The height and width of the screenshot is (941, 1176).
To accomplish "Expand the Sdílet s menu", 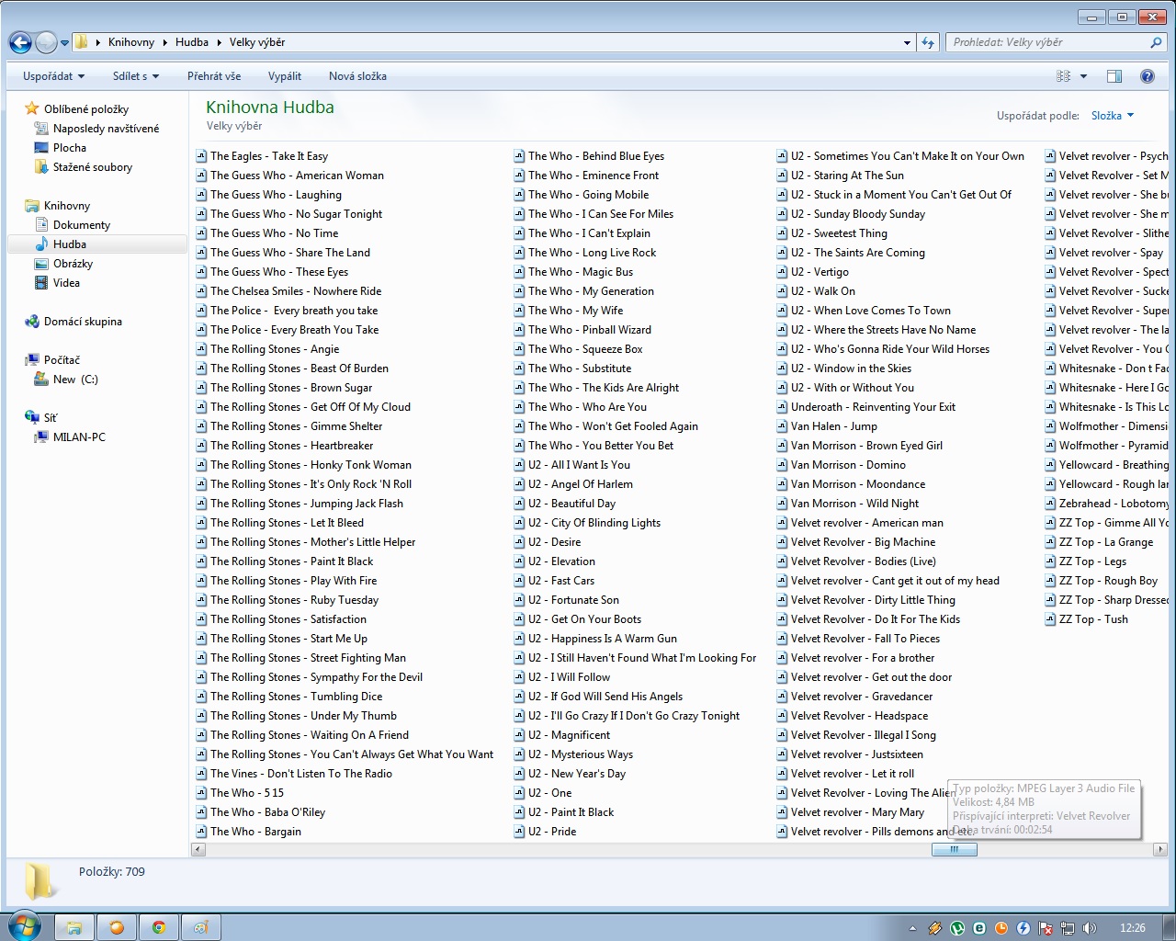I will tap(135, 76).
